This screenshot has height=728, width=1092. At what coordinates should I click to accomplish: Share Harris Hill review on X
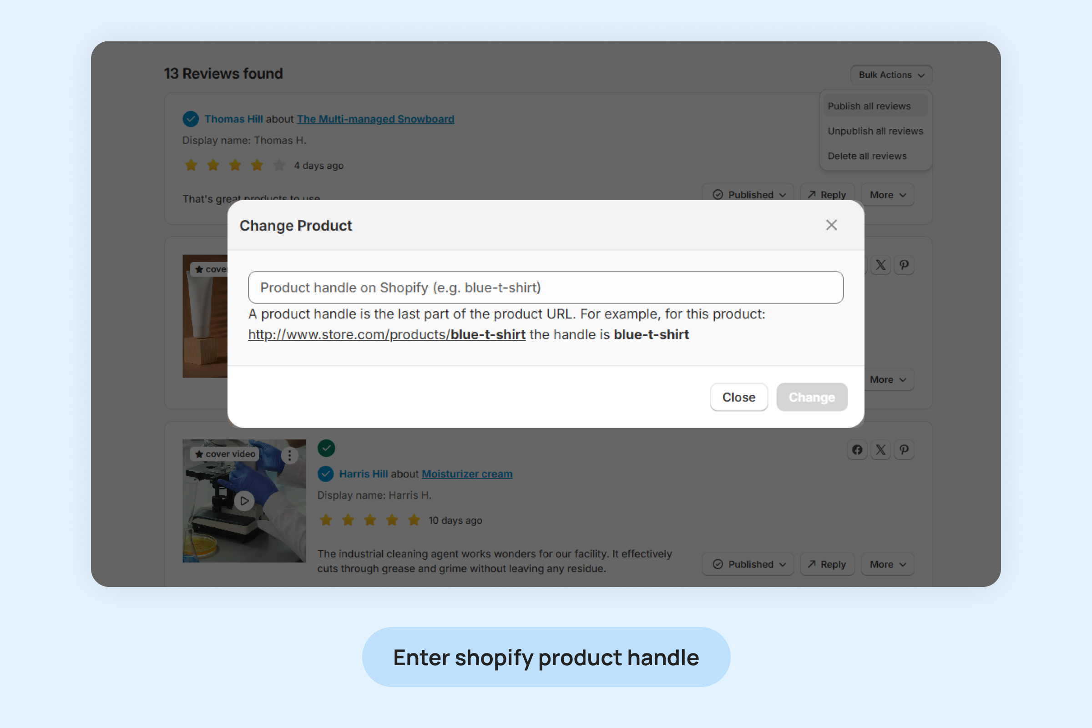coord(880,450)
